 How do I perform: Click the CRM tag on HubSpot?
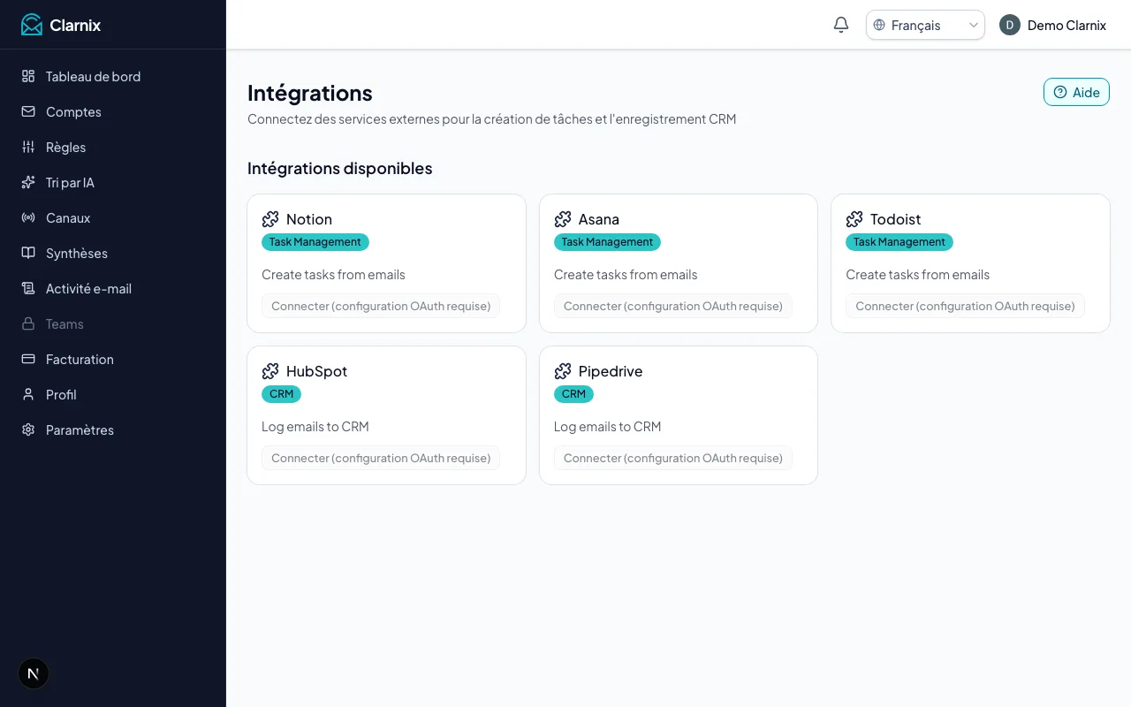[x=281, y=394]
